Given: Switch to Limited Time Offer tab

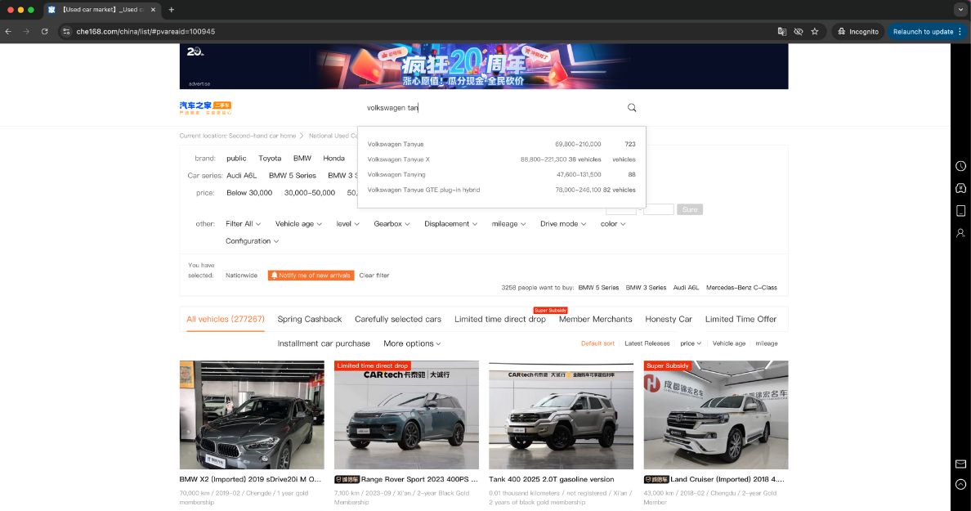Looking at the screenshot, I should [x=741, y=320].
